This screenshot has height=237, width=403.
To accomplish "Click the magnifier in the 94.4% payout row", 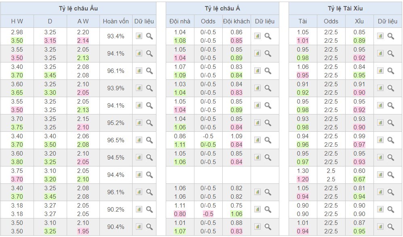I will click(x=149, y=175).
